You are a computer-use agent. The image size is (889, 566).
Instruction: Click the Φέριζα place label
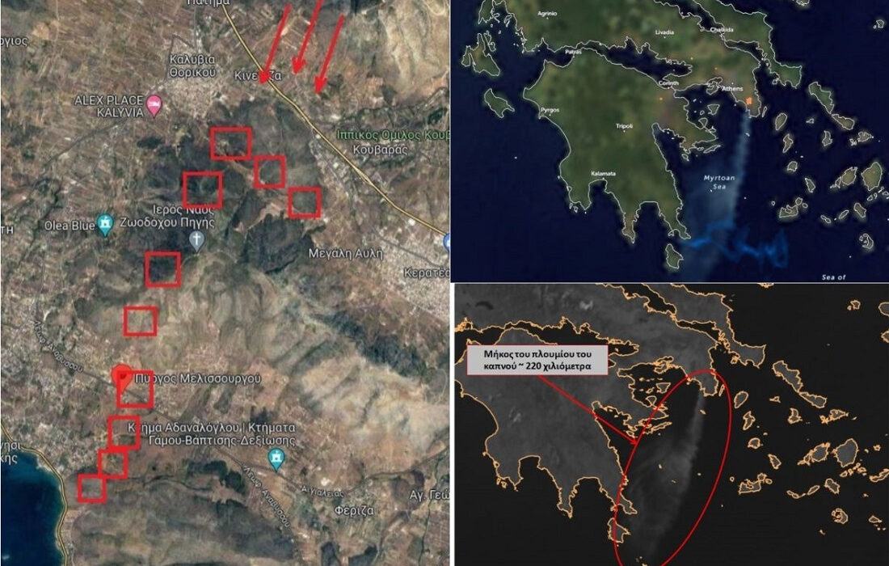point(354,510)
